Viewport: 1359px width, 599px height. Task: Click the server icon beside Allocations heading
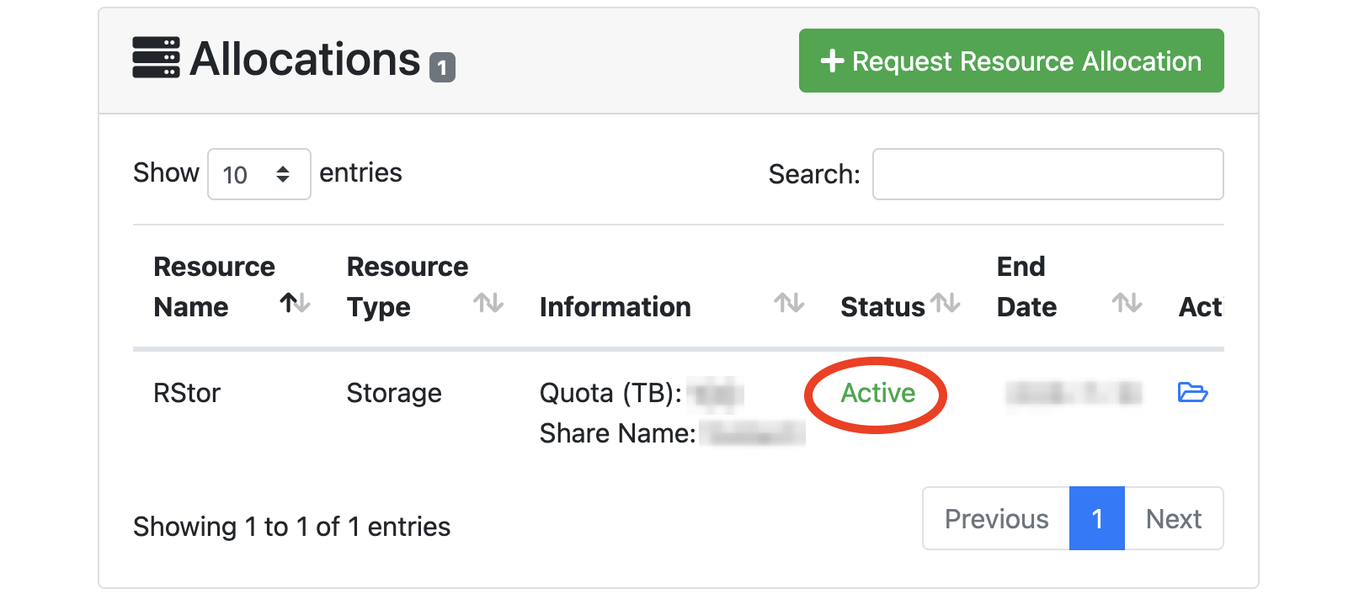pos(156,59)
